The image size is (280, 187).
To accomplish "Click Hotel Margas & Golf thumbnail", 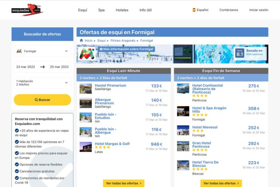I will click(x=86, y=147).
